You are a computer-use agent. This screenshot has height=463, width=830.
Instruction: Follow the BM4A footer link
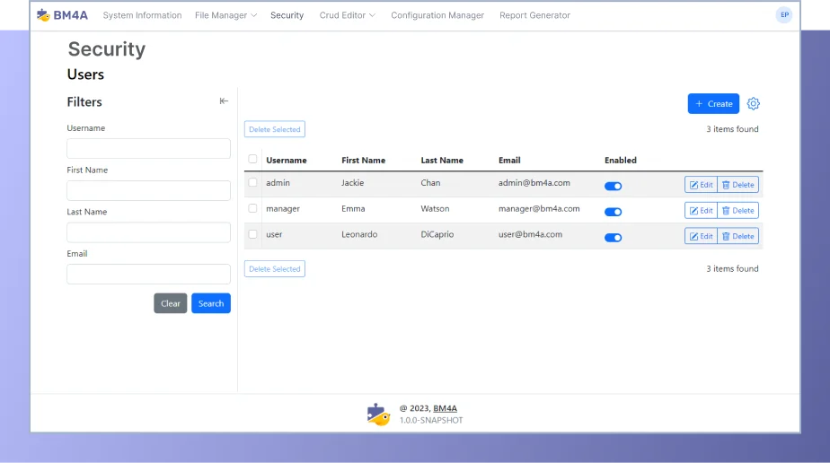point(445,408)
